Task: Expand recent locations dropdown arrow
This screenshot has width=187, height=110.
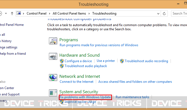Action: tap(6, 13)
